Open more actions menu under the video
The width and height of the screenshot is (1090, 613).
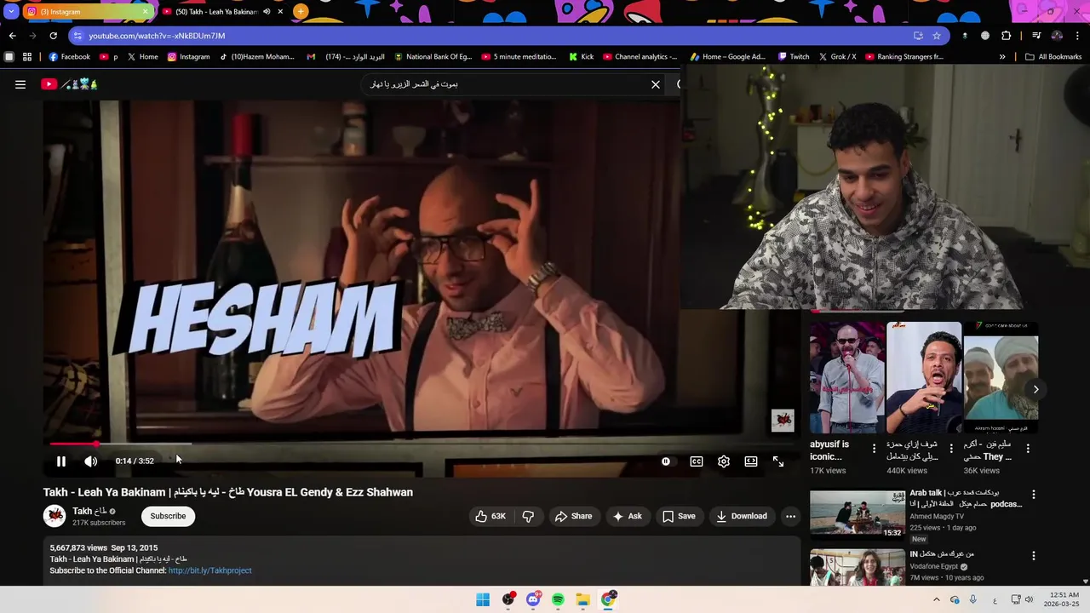tap(790, 516)
